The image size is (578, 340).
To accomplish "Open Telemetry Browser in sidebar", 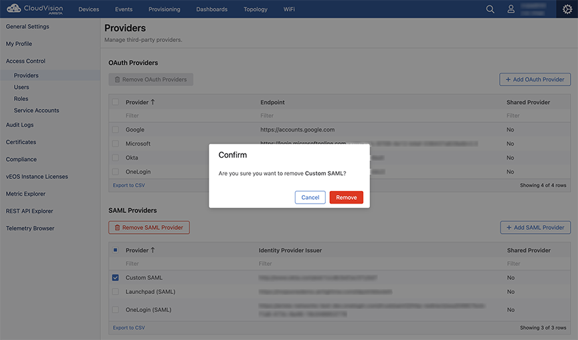I will pyautogui.click(x=30, y=228).
